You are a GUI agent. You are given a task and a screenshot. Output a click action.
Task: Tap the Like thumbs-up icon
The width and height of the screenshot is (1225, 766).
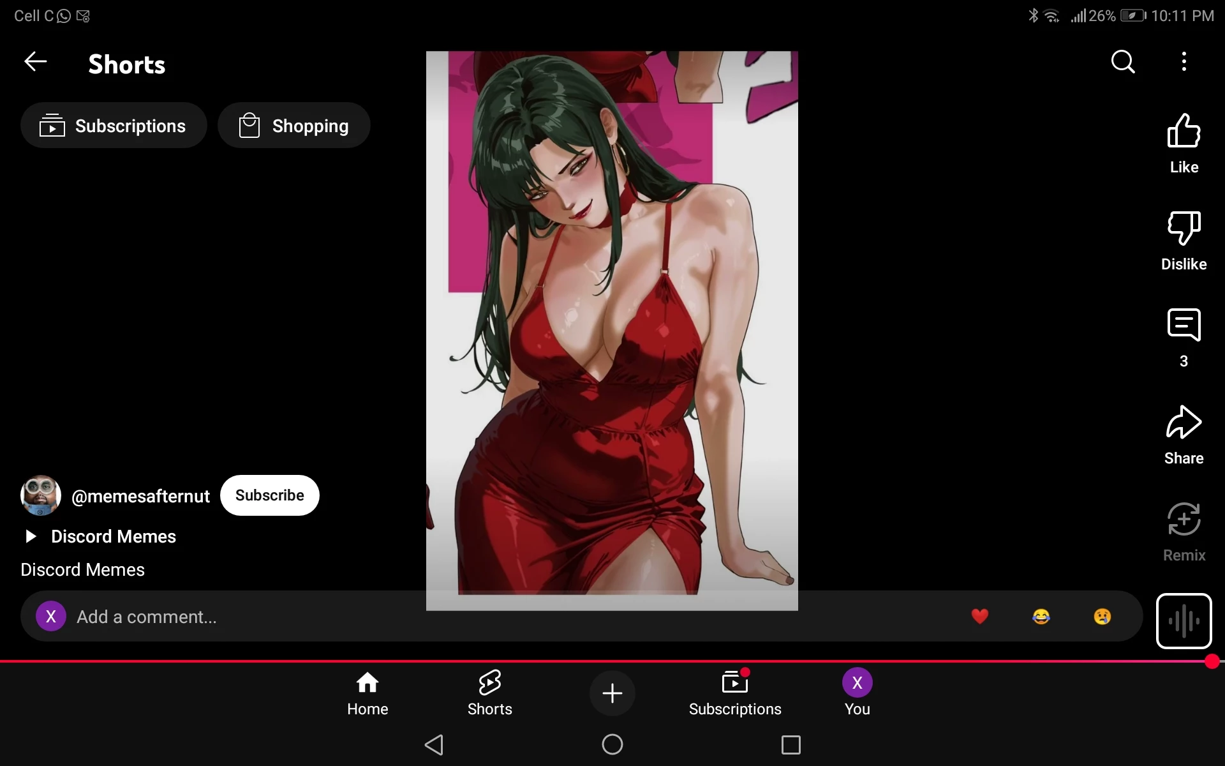click(1184, 131)
